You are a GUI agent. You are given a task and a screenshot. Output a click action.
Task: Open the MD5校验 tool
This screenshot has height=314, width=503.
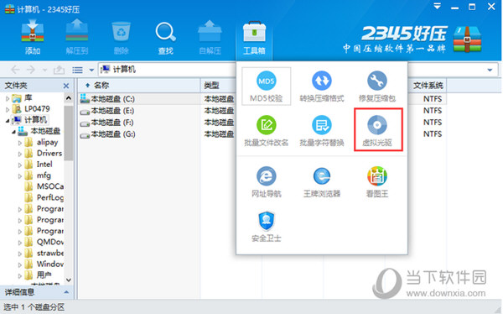coord(267,86)
